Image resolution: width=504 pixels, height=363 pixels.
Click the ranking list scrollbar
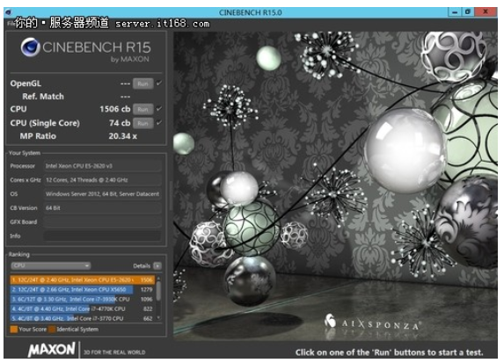[x=158, y=292]
